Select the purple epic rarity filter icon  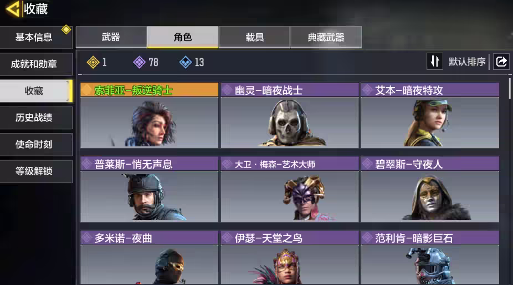point(140,62)
